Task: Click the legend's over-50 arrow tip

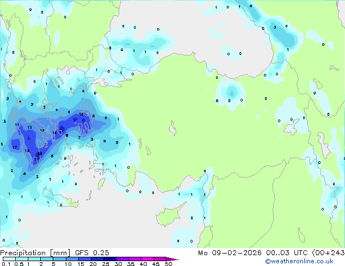Action: pyautogui.click(x=172, y=259)
